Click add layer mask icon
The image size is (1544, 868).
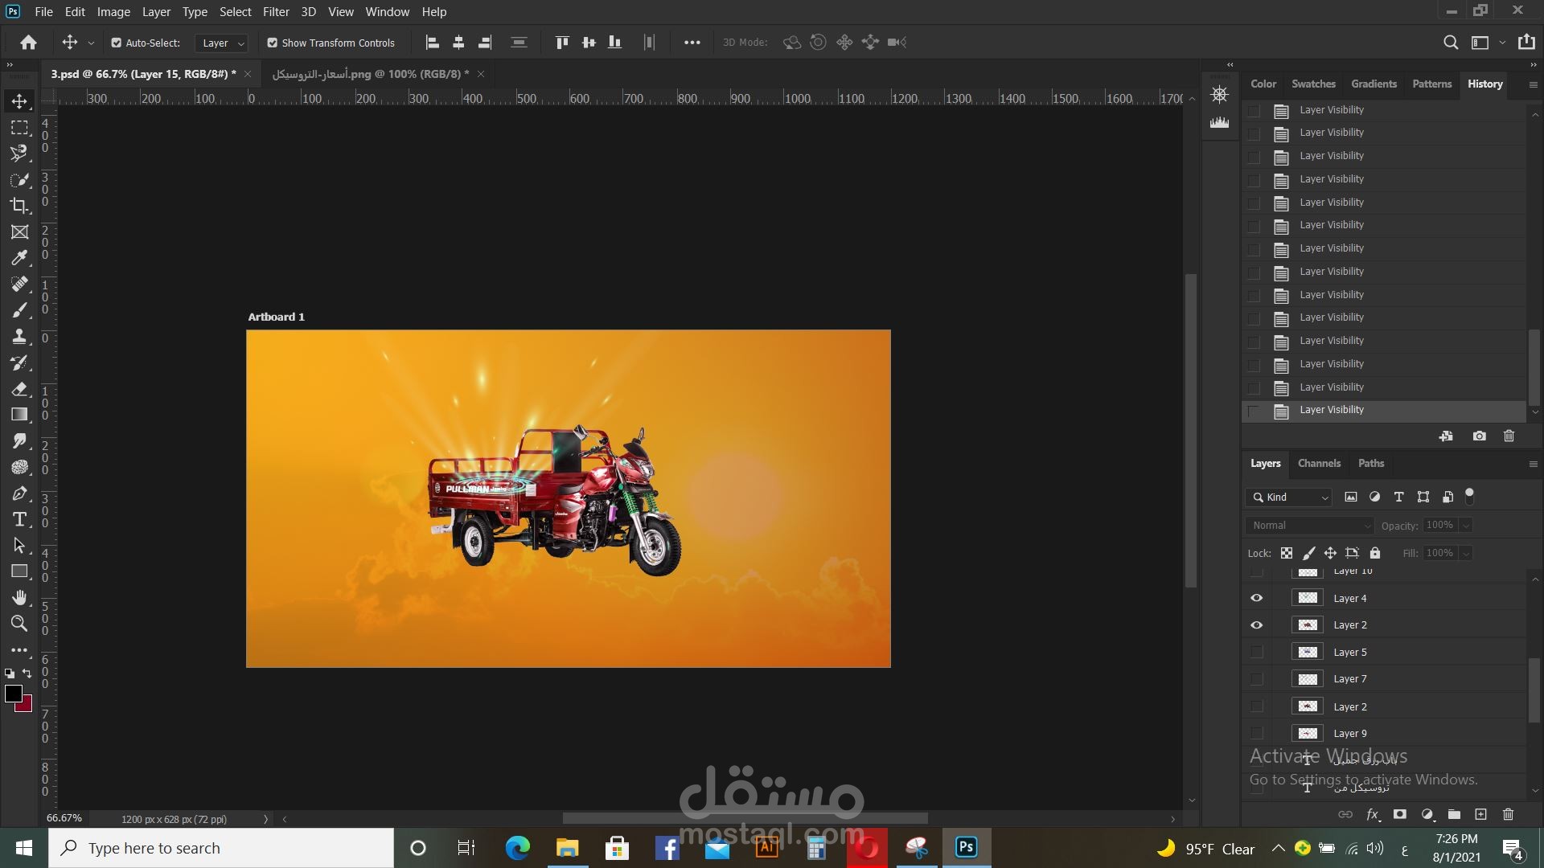click(x=1399, y=814)
